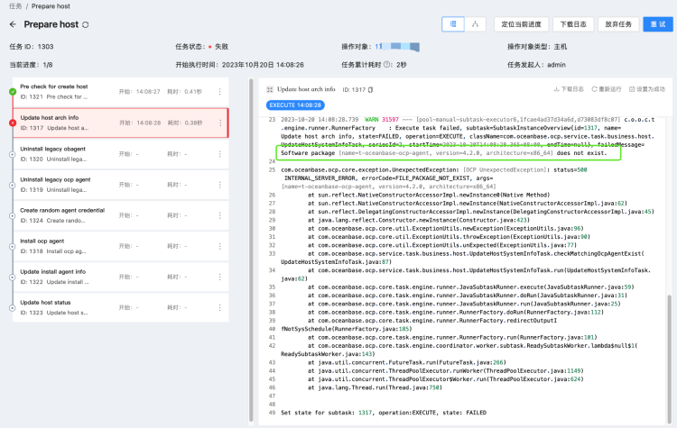Screen dimensions: 677x428
Task: Click the 'Software package ... does not exist' log line
Action: 444,153
